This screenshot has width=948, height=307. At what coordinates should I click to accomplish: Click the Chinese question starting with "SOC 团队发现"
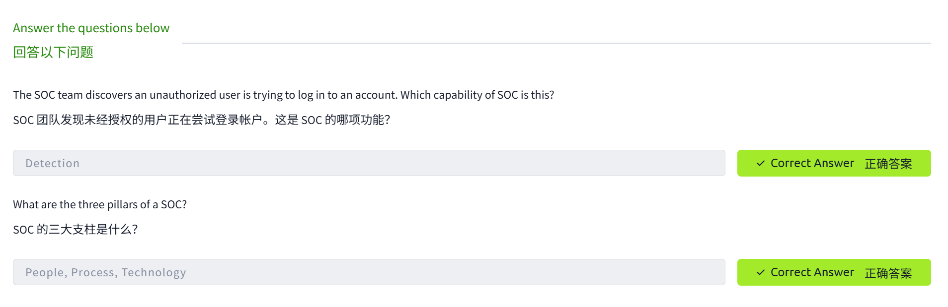[201, 120]
